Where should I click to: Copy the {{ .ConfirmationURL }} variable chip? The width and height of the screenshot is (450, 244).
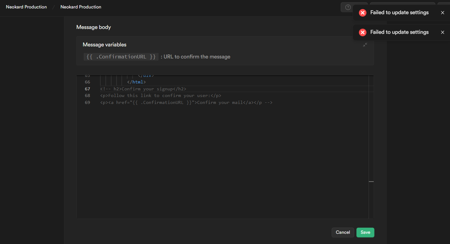(121, 57)
